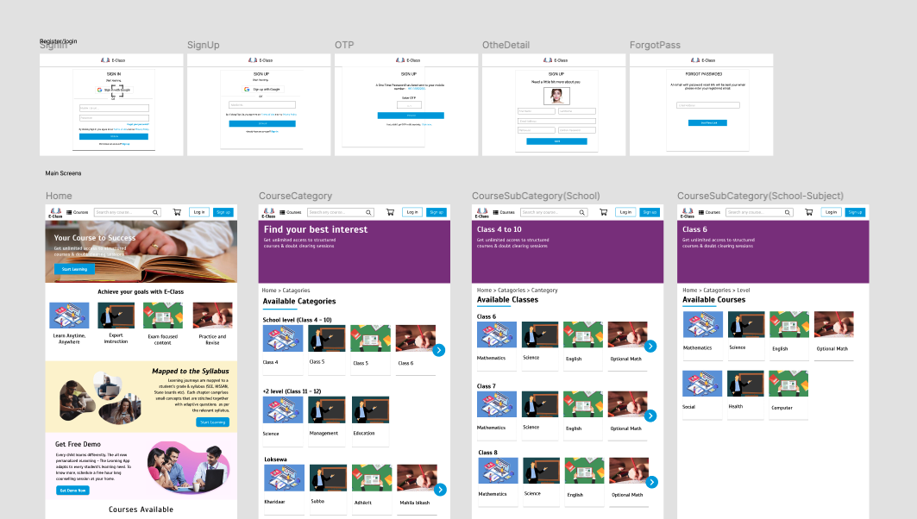
Task: Click the next arrow in the Class 6 row
Action: click(650, 346)
